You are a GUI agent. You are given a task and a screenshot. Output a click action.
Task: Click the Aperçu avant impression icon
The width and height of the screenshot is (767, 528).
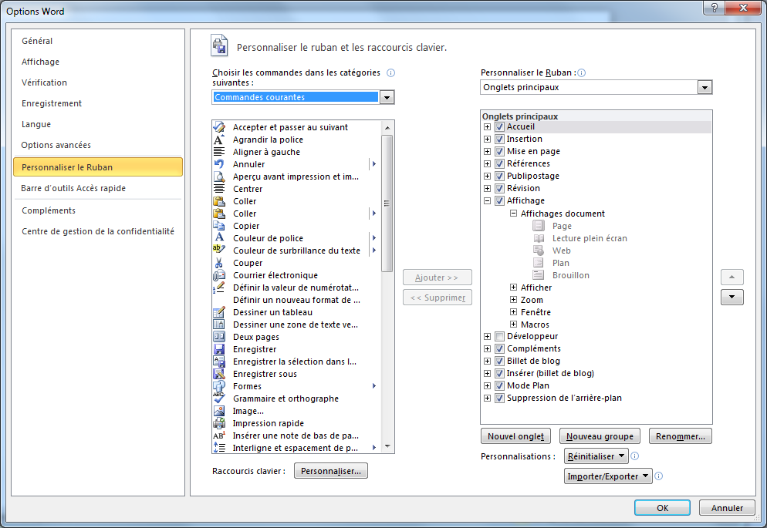point(219,177)
